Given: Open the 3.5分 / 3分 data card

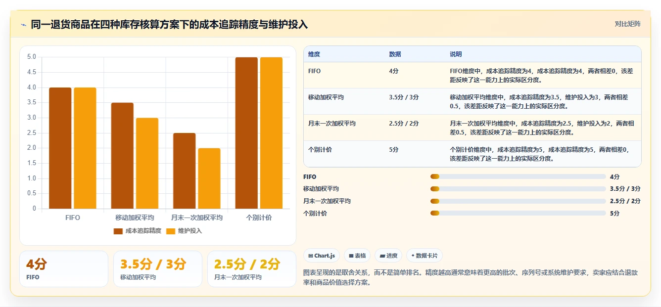Looking at the screenshot, I should point(158,269).
